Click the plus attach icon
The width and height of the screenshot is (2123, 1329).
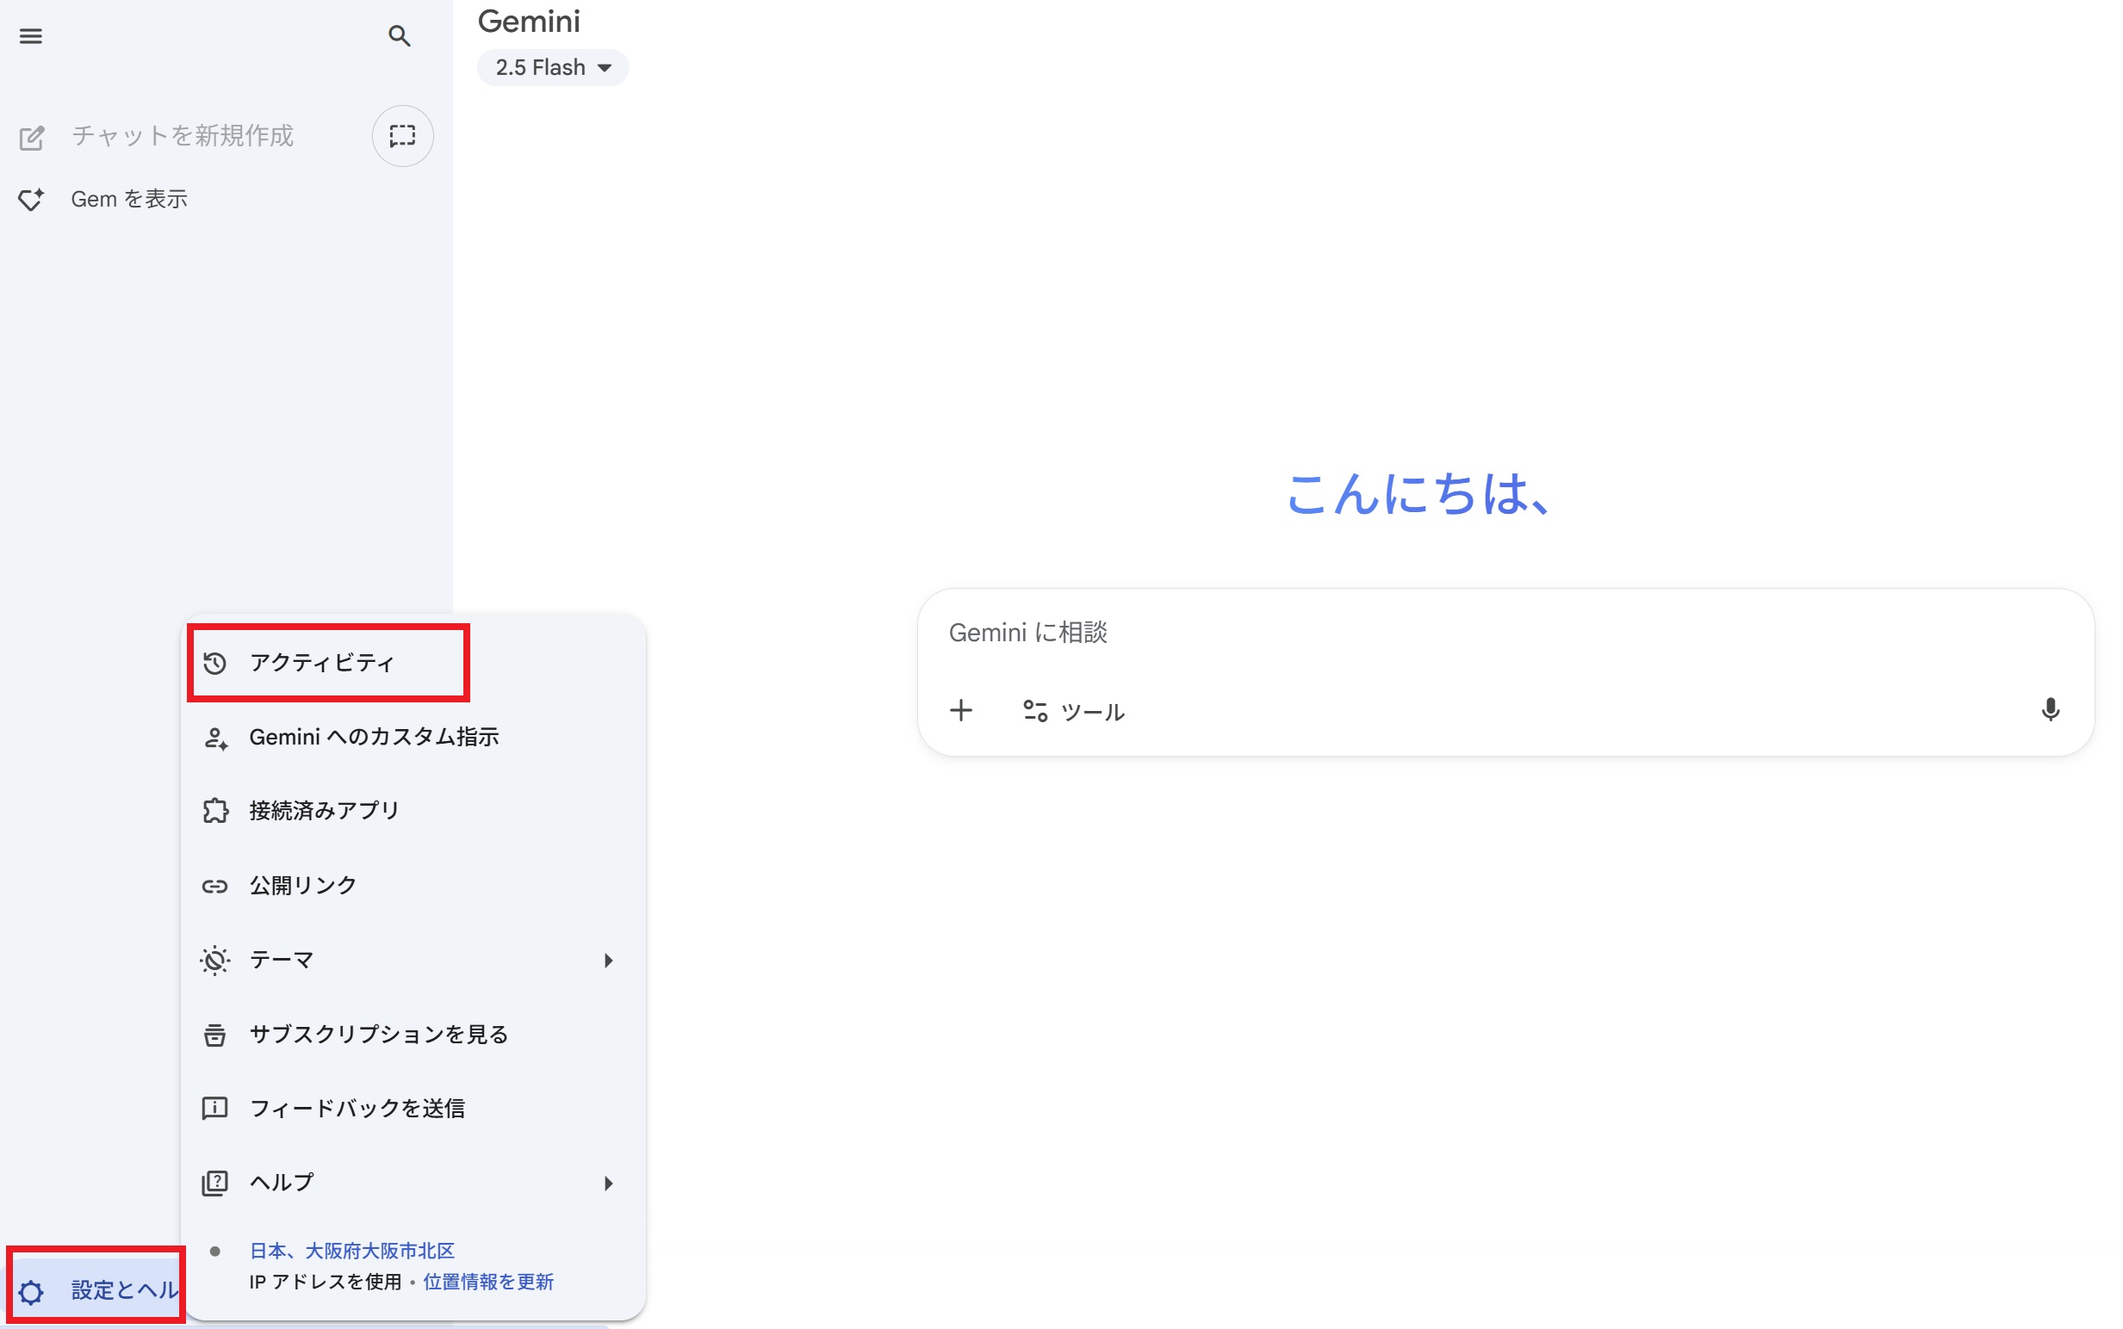click(960, 710)
